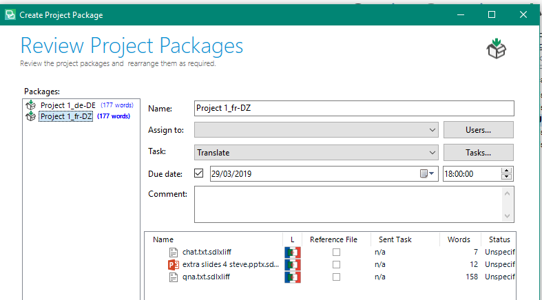This screenshot has width=542, height=300.
Task: Click the Project 1_fr-DZ package icon
Action: (x=31, y=116)
